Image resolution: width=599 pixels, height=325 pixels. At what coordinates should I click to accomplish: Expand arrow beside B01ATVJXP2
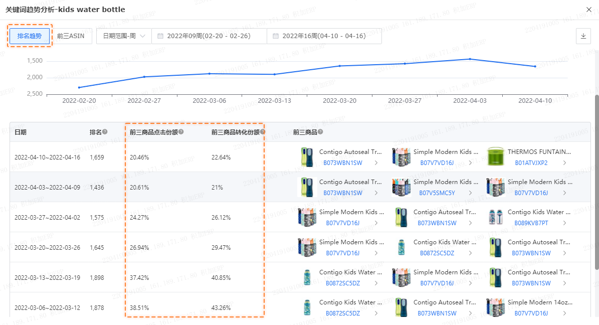(564, 163)
